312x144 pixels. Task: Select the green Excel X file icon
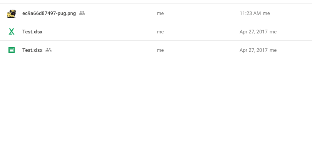tap(12, 31)
